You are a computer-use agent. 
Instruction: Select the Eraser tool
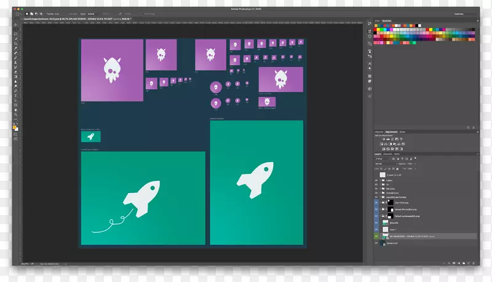[x=15, y=72]
